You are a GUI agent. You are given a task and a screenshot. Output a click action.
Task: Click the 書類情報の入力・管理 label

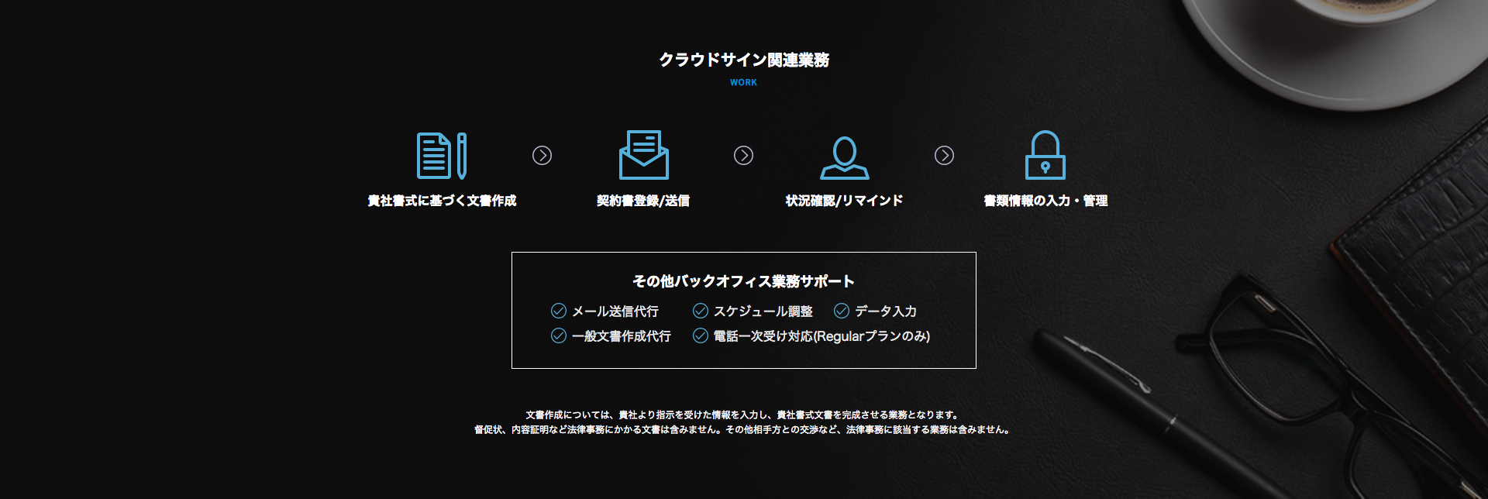1045,201
